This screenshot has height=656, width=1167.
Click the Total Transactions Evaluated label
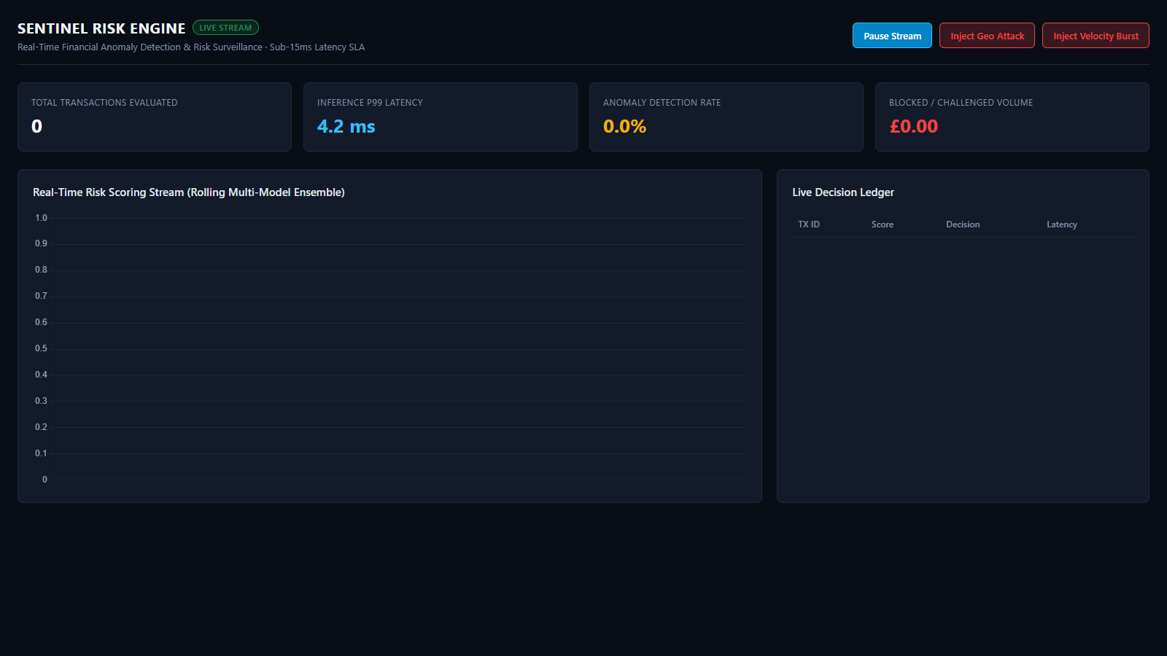pyautogui.click(x=104, y=103)
